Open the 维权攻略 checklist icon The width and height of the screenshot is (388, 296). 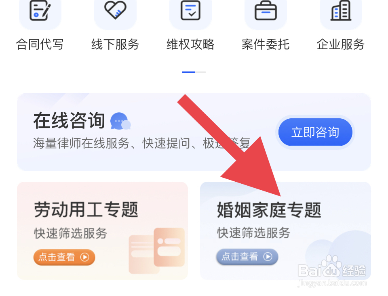pos(190,10)
